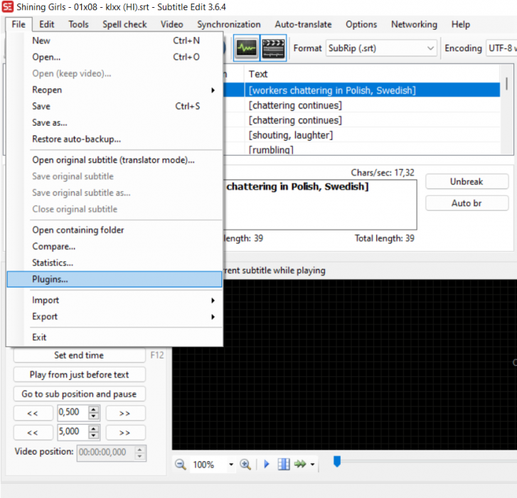The width and height of the screenshot is (517, 498).
Task: Toggle the waveform display toolbar icon
Action: tap(247, 48)
